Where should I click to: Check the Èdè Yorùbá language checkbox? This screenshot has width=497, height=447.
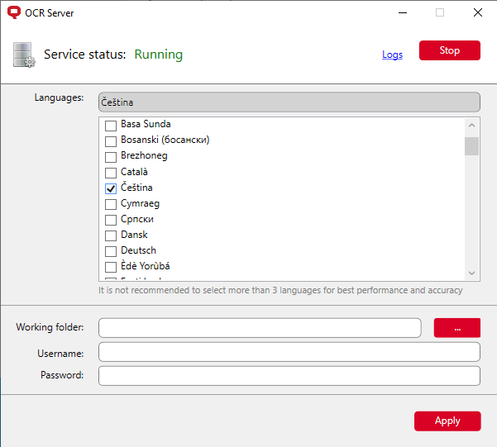111,267
